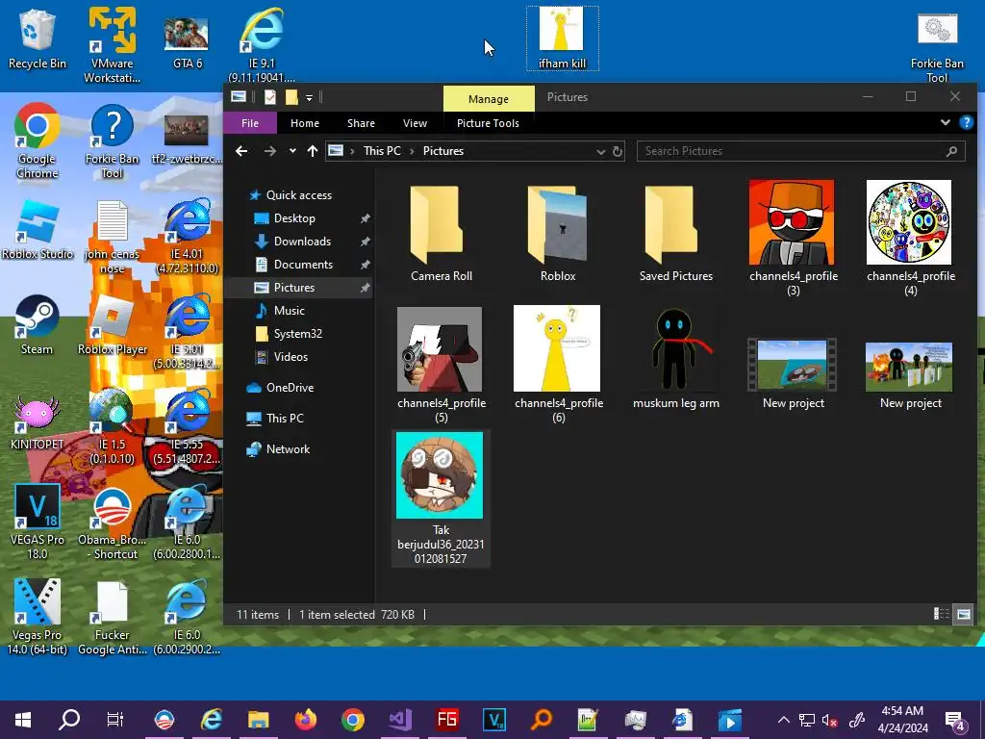Select the IE 9.1 desktop shortcut

click(262, 45)
